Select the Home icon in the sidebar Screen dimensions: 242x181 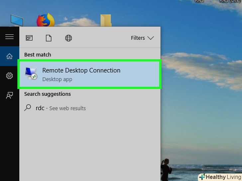pos(9,56)
